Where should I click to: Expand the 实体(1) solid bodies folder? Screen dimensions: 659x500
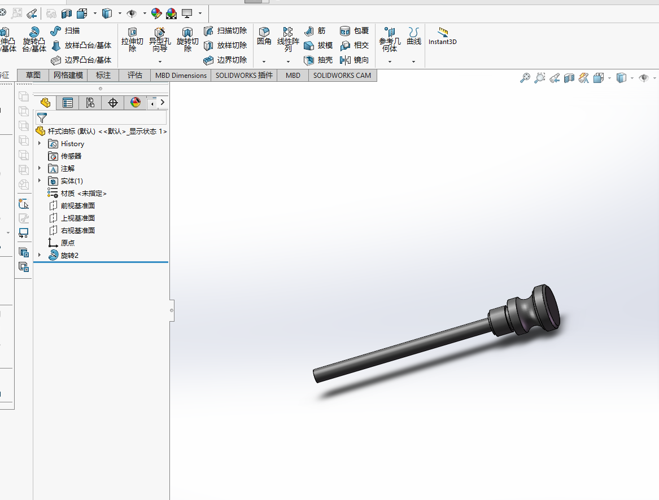(40, 181)
